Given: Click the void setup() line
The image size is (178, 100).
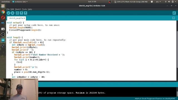Looking at the screenshot, I should click(x=15, y=23).
